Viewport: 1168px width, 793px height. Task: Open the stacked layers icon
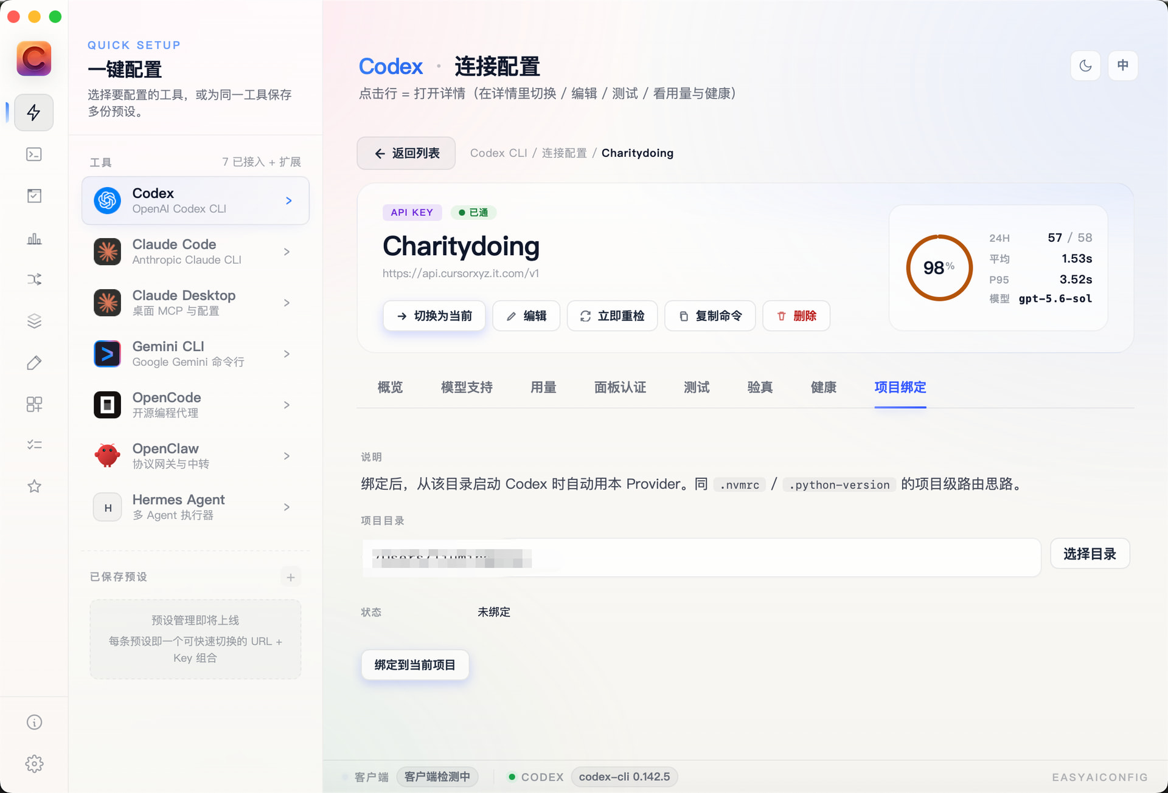tap(34, 321)
